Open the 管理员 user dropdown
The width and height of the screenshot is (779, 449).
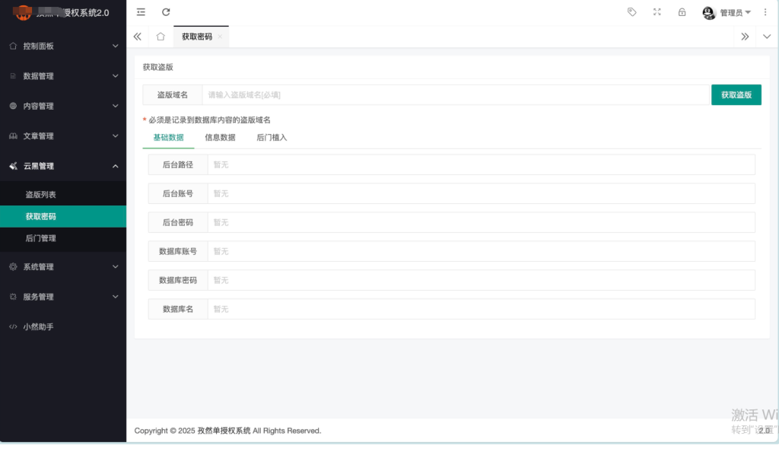pyautogui.click(x=727, y=12)
